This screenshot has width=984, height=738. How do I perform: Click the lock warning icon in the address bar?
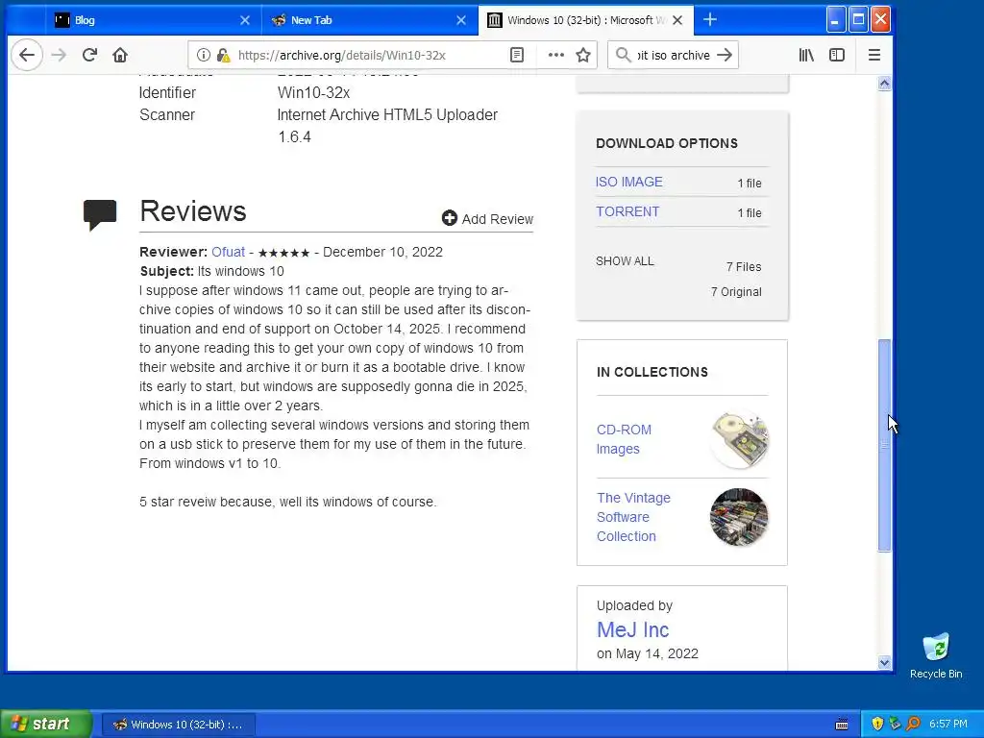point(223,55)
